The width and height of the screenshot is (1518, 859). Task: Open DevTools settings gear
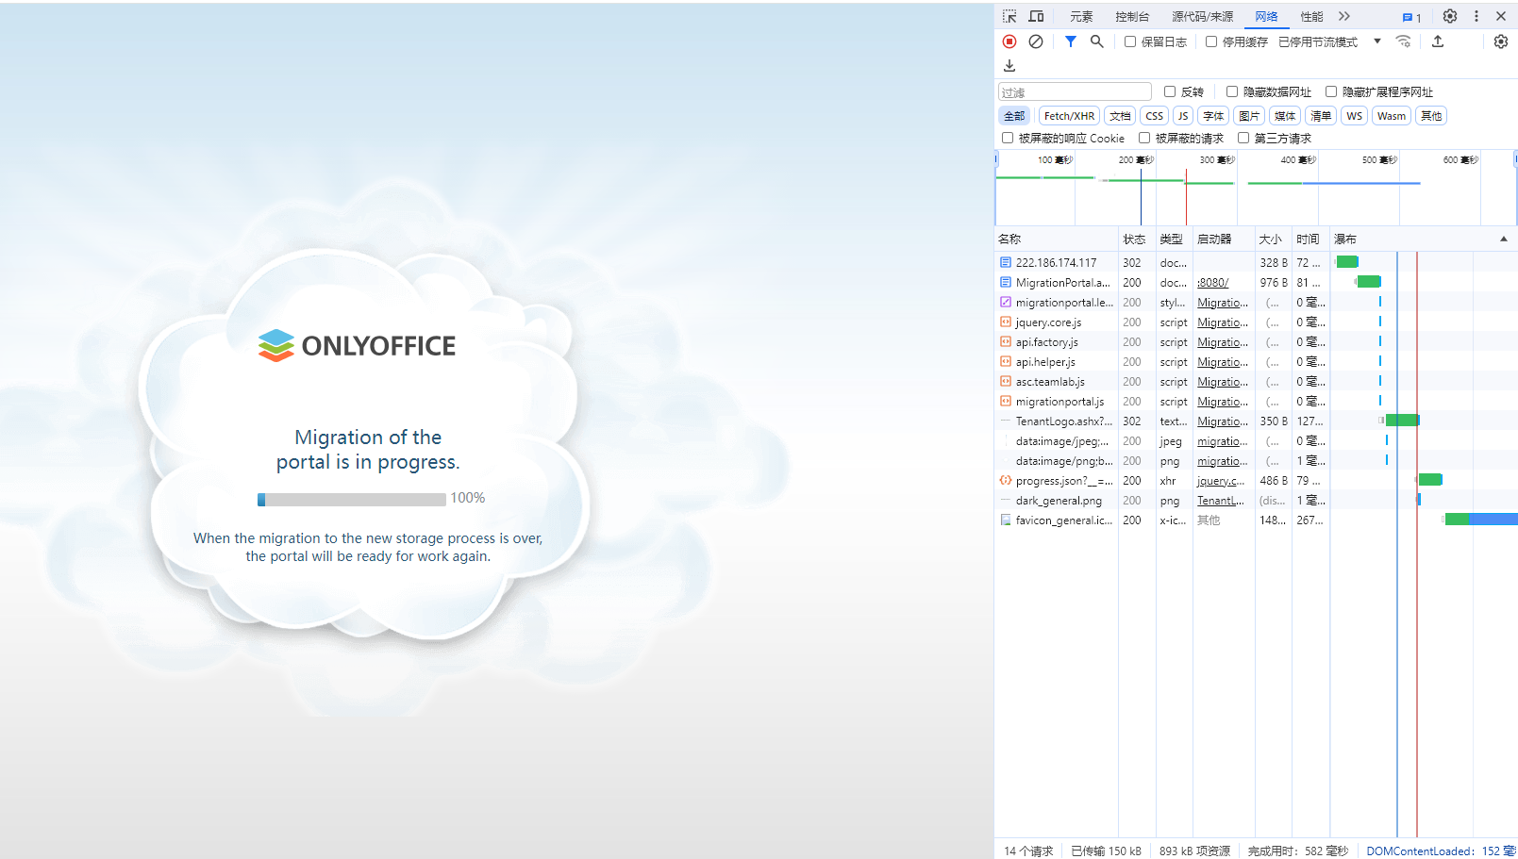[1450, 16]
